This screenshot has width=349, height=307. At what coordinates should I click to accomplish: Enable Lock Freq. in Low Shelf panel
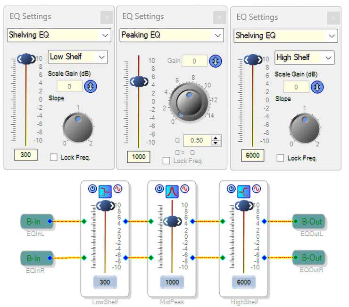pos(54,157)
